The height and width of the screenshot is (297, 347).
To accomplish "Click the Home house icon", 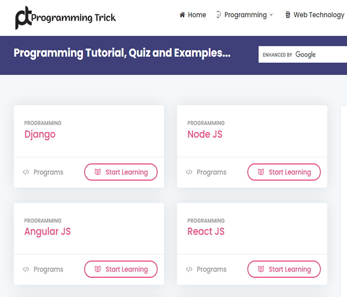I will point(182,15).
